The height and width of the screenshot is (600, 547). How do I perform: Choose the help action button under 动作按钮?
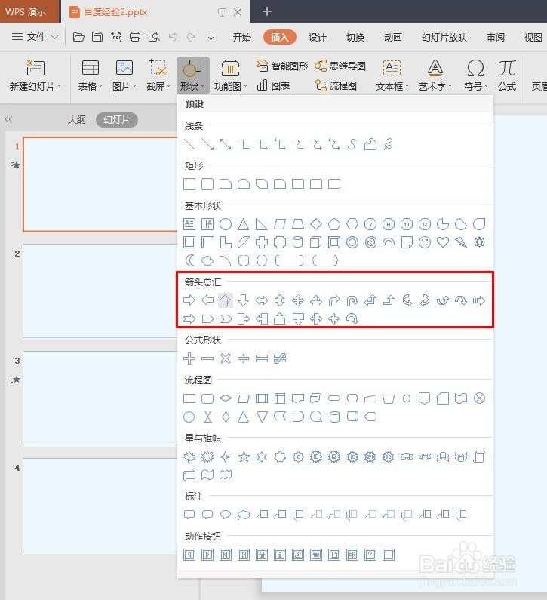point(370,555)
